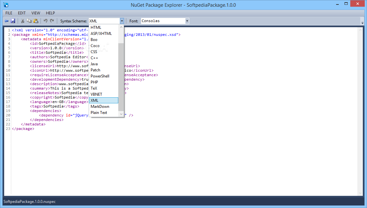This screenshot has height=208, width=367.
Task: Click the <tags>Softpedia line
Action: 55,106
